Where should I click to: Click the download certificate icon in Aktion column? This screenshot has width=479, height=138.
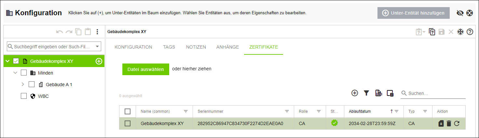pos(441,123)
